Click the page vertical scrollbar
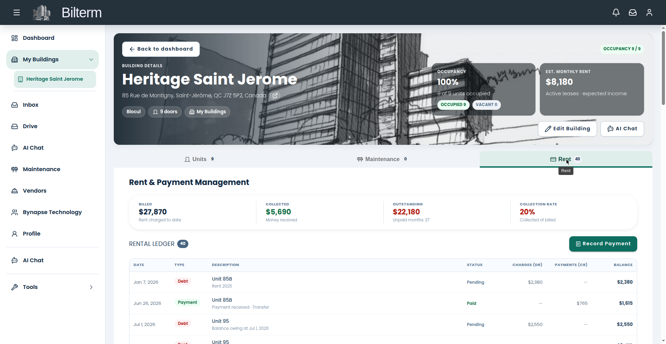 663,68
